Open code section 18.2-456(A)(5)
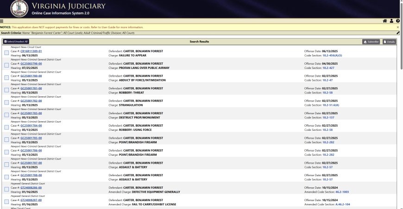This screenshot has width=403, height=209. pyautogui.click(x=332, y=55)
